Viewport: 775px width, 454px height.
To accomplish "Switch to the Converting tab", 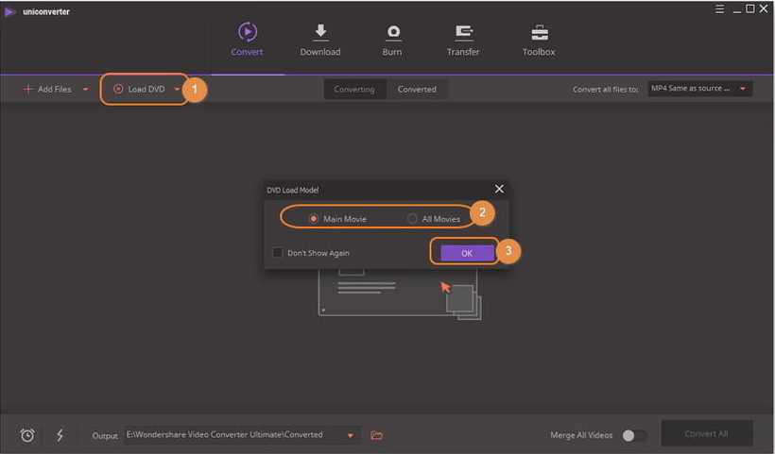I will (354, 90).
